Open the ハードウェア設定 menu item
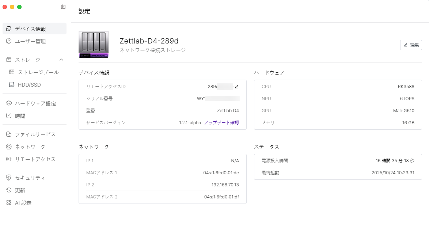This screenshot has width=429, height=228. (x=35, y=103)
